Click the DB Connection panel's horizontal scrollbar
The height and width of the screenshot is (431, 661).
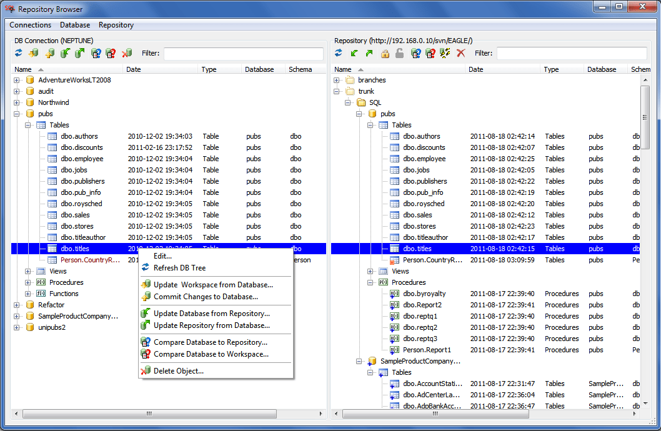pos(149,414)
